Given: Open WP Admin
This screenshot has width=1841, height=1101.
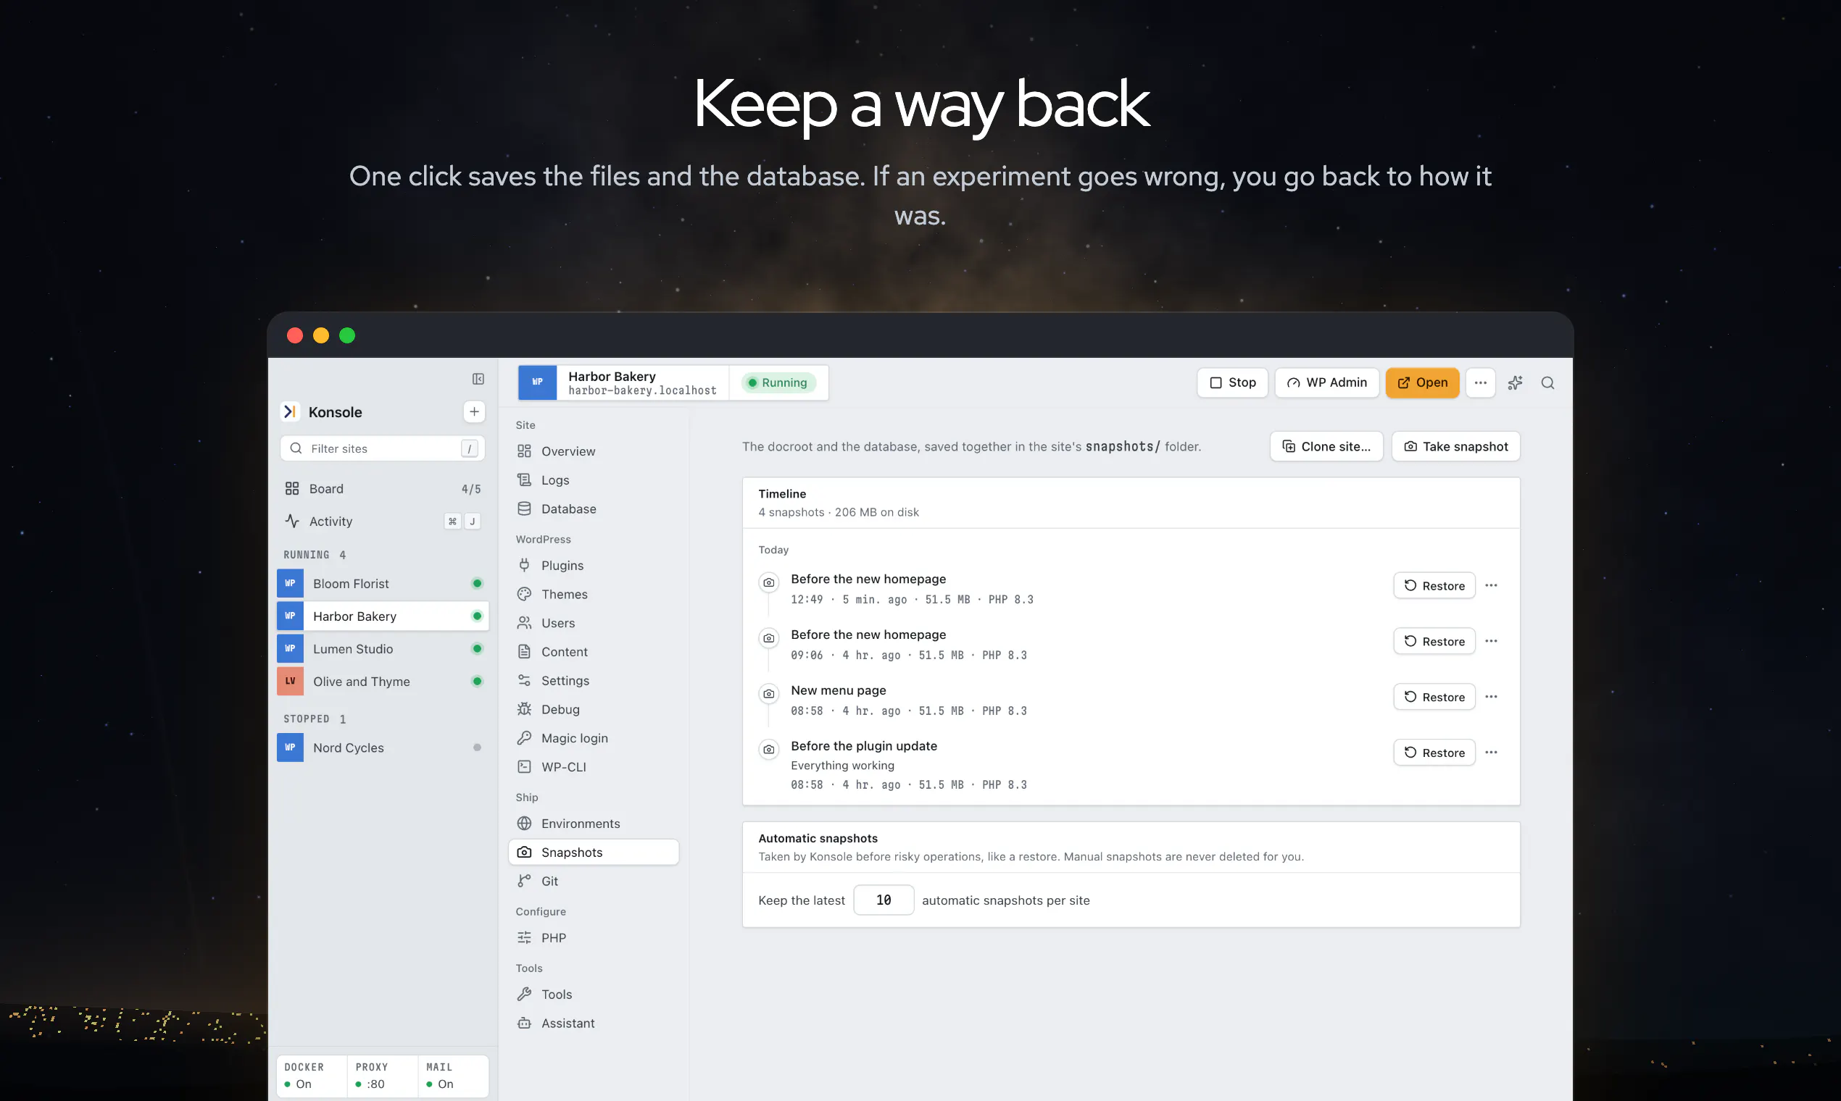Looking at the screenshot, I should click(1326, 383).
